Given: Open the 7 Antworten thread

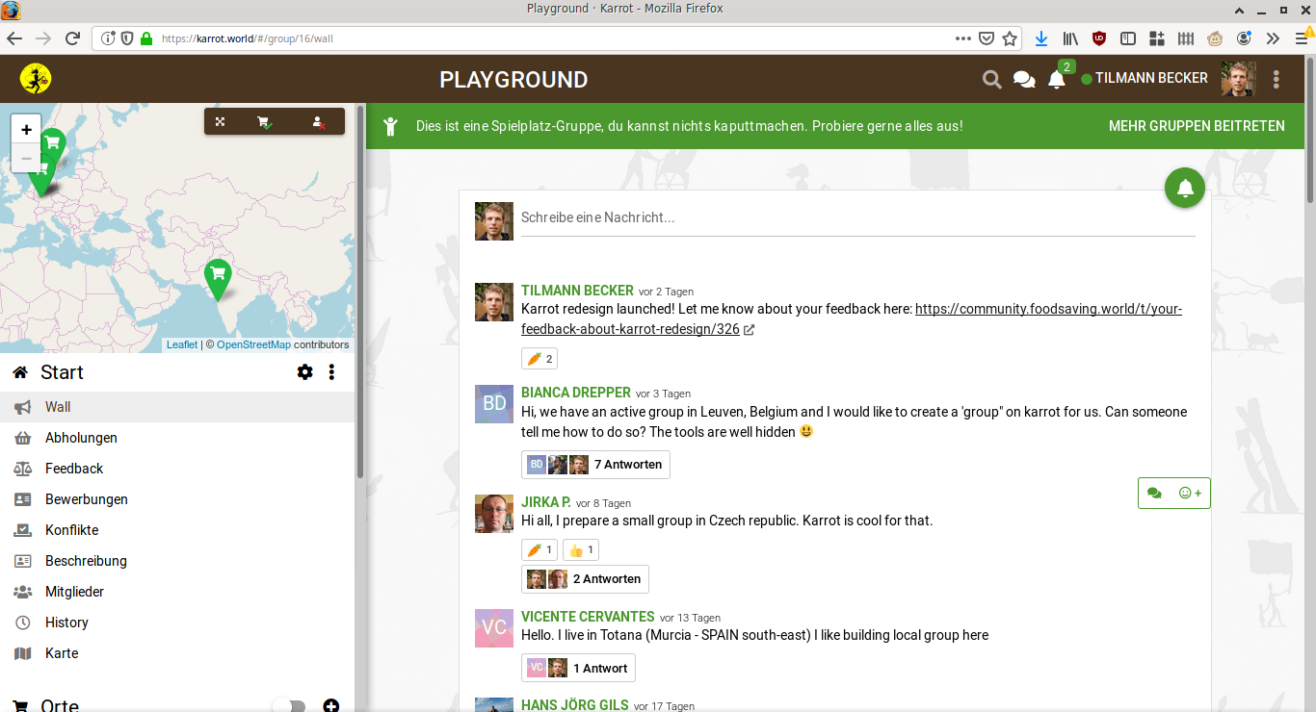Looking at the screenshot, I should tap(595, 465).
